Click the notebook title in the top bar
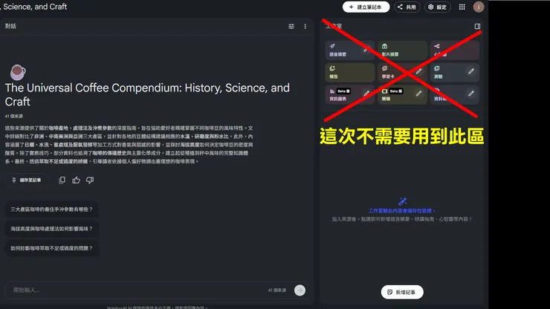 click(33, 7)
